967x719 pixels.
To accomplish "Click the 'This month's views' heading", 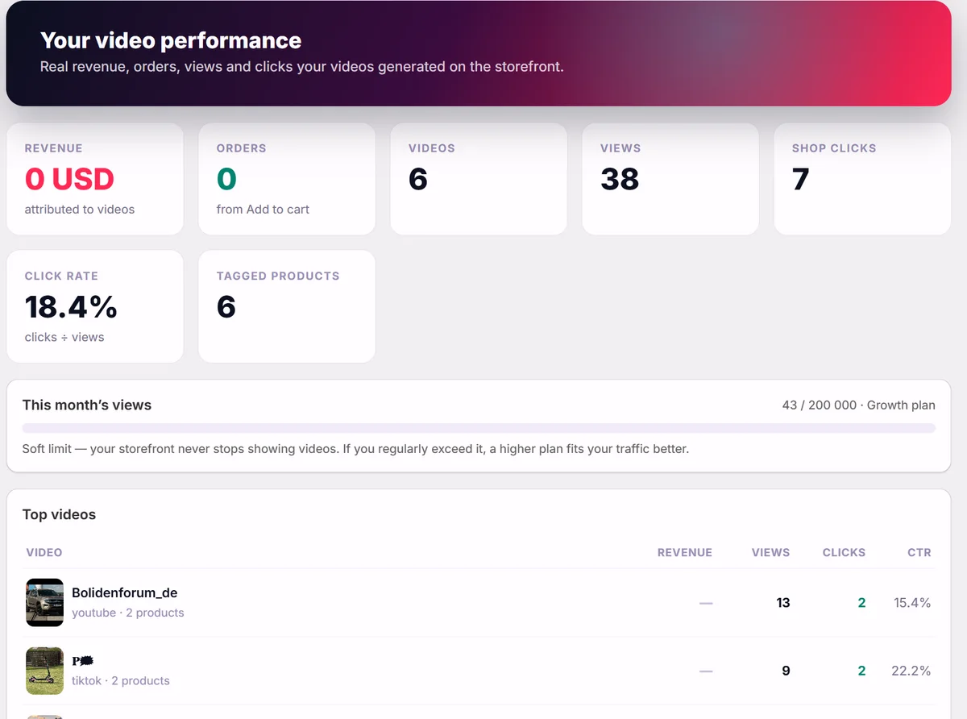I will pos(87,405).
